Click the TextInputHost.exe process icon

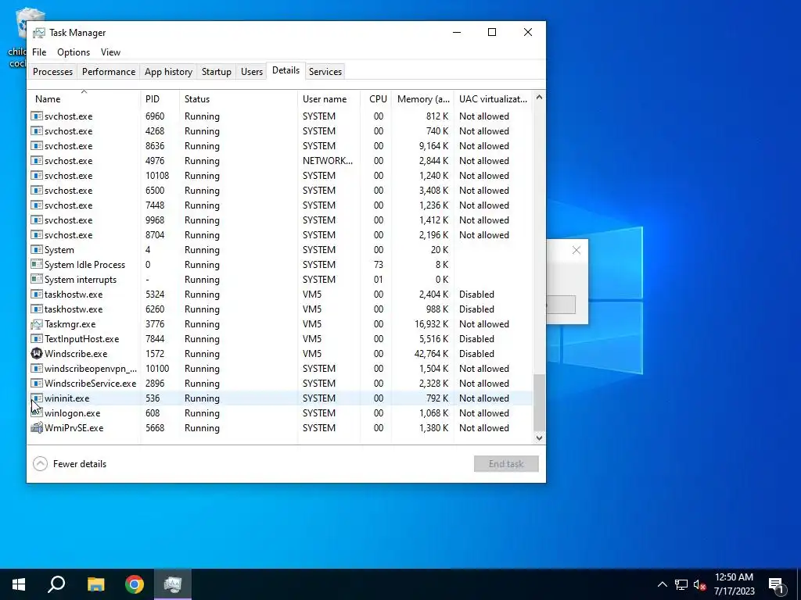[37, 339]
